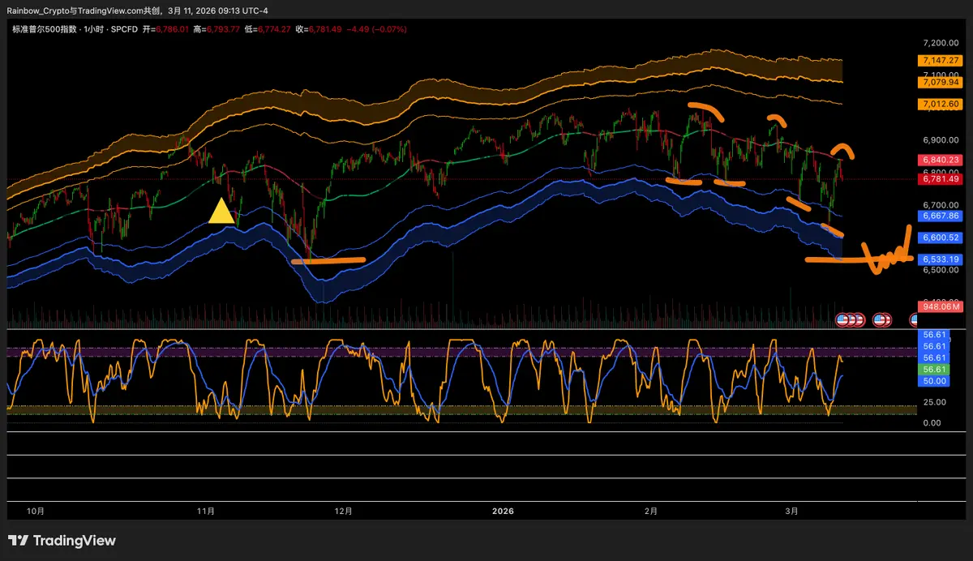The width and height of the screenshot is (973, 561).
Task: Click the 7,147.27 orange price label
Action: (939, 61)
